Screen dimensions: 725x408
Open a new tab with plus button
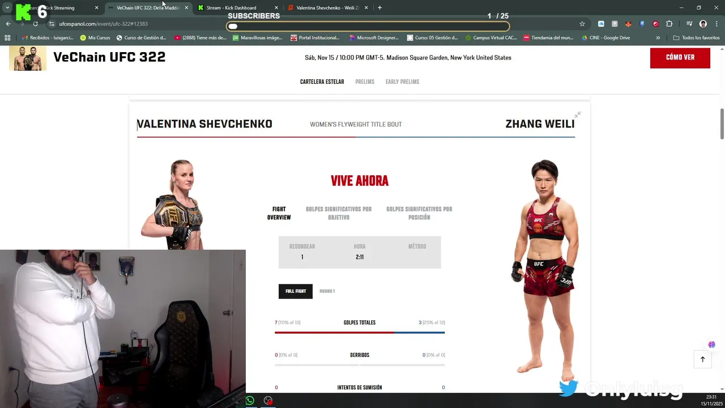(379, 7)
